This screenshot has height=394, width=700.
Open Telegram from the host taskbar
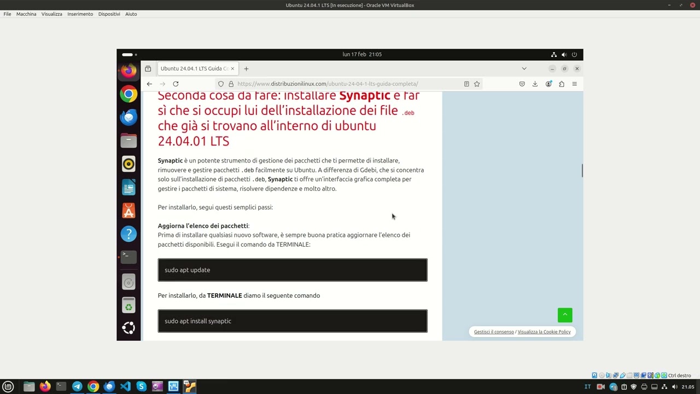77,386
